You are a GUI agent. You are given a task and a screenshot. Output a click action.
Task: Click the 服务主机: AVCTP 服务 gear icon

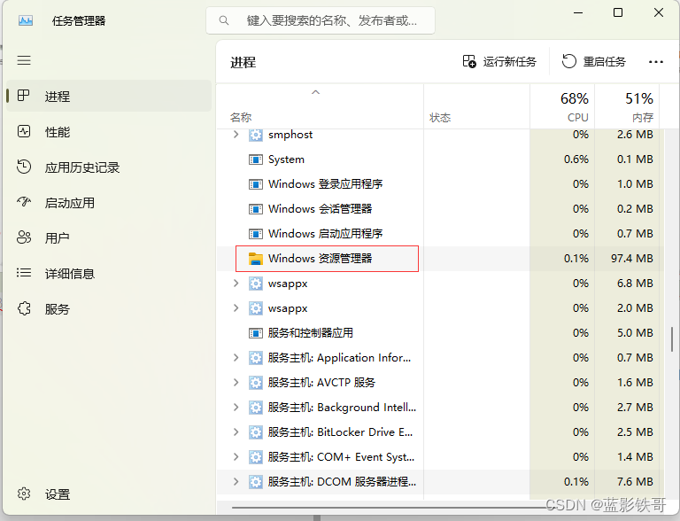[x=255, y=383]
